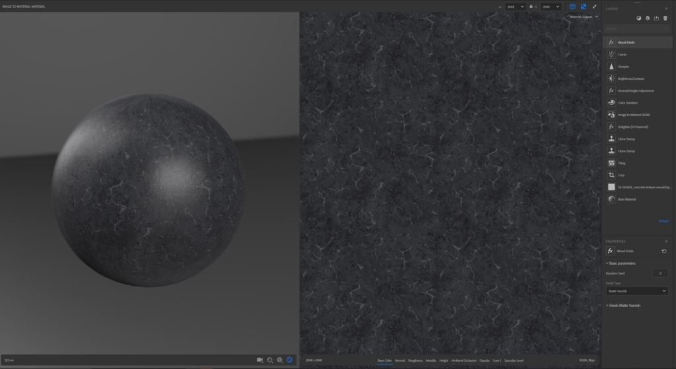This screenshot has width=676, height=369.
Task: Open the environment globe settings icon
Action: [280, 360]
